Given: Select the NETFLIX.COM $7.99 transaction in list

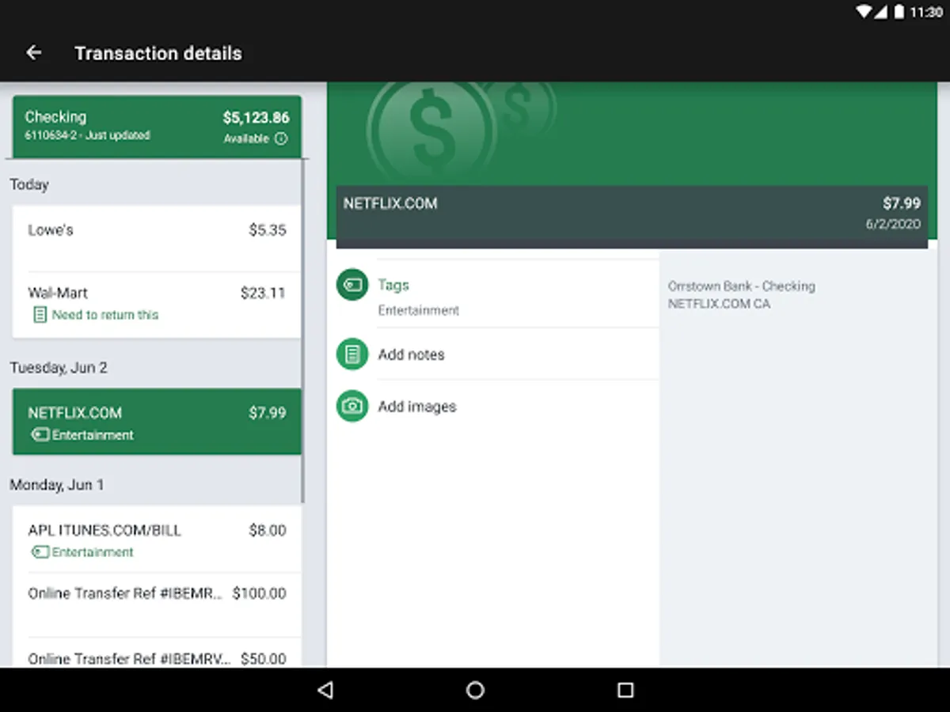Looking at the screenshot, I should point(157,422).
